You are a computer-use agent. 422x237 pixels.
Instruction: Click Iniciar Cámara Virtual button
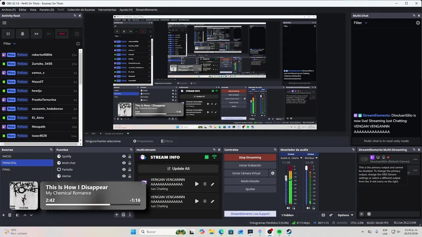pos(246,173)
